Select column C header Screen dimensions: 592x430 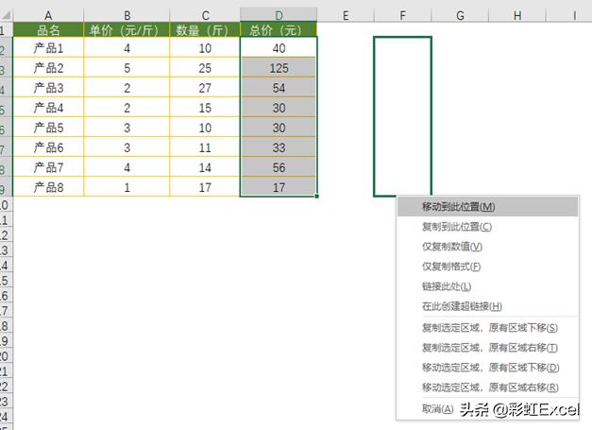pos(205,15)
